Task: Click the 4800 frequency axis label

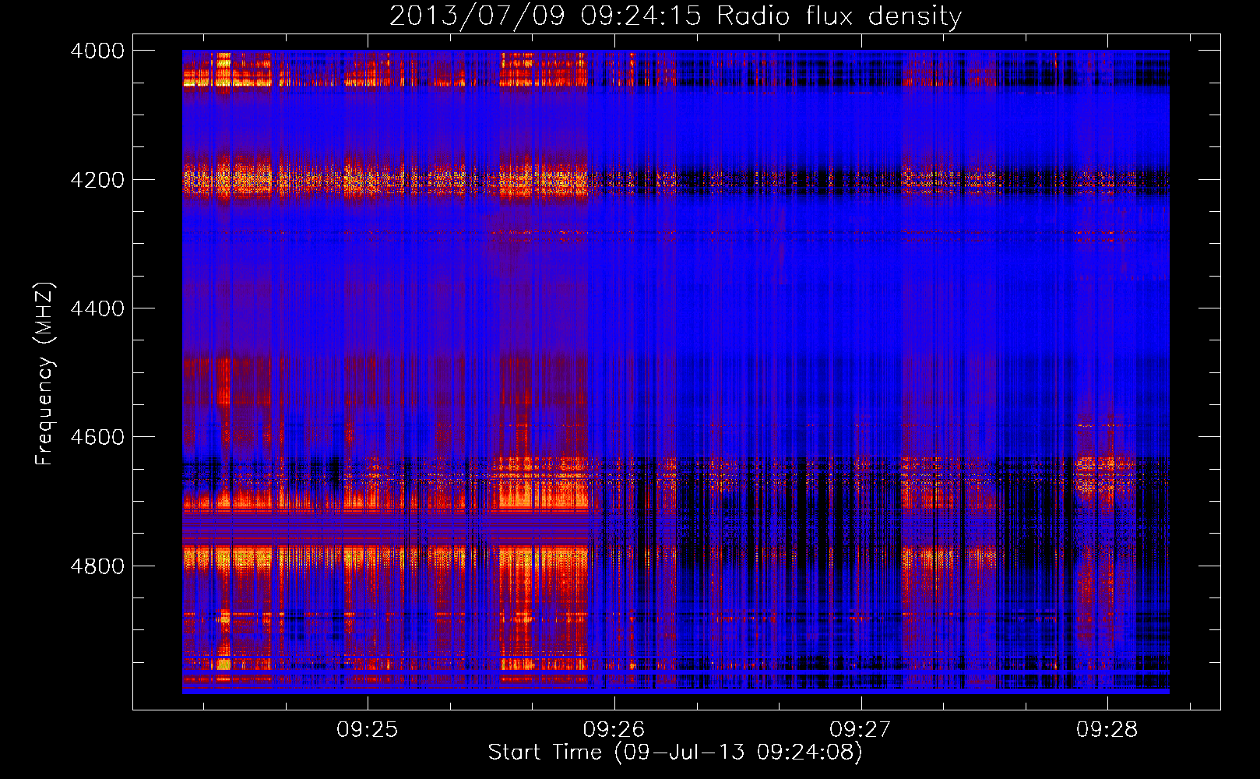Action: point(97,566)
